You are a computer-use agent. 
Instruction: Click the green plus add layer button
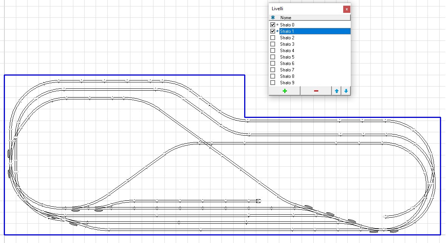(284, 91)
